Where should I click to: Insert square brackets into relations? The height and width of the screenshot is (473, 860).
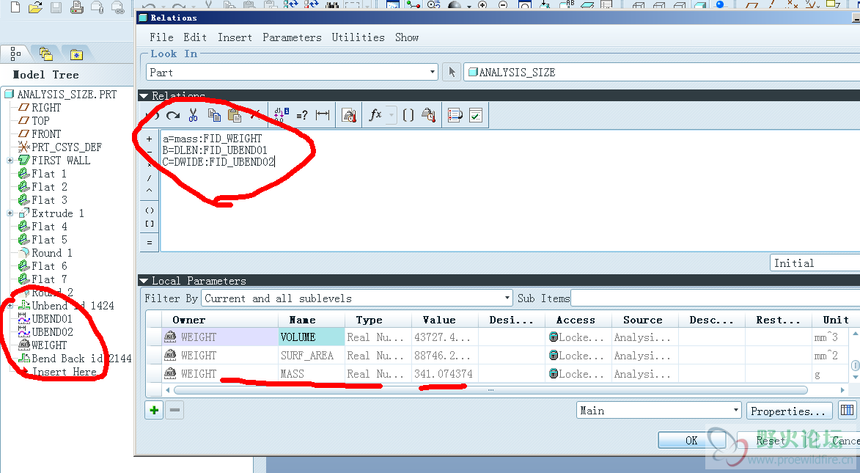click(150, 224)
